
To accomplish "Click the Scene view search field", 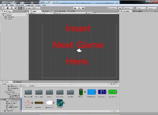I will pos(105,13).
